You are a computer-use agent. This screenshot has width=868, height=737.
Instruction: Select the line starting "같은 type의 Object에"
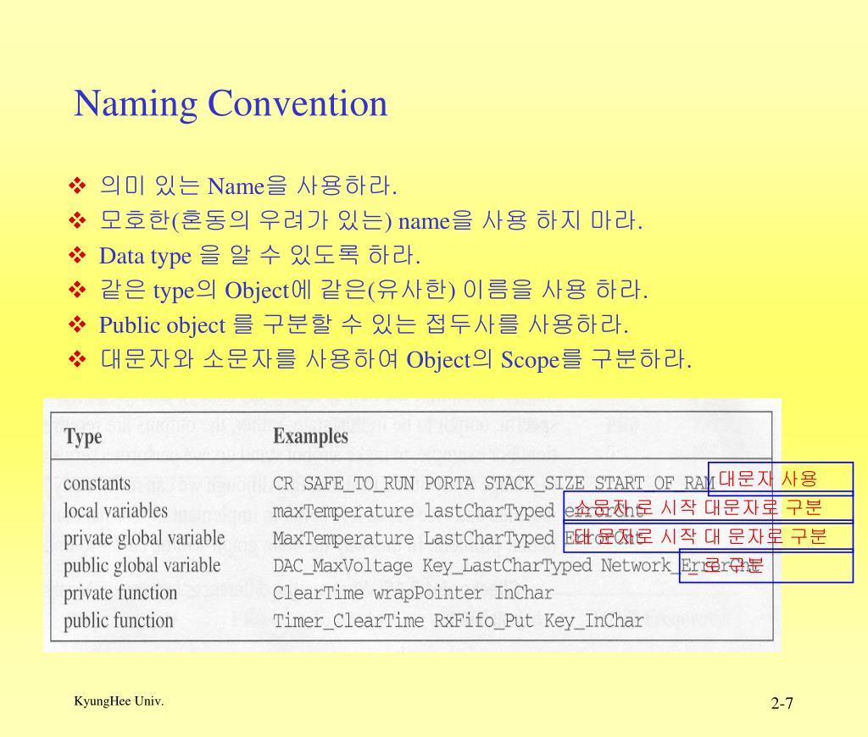(x=373, y=290)
